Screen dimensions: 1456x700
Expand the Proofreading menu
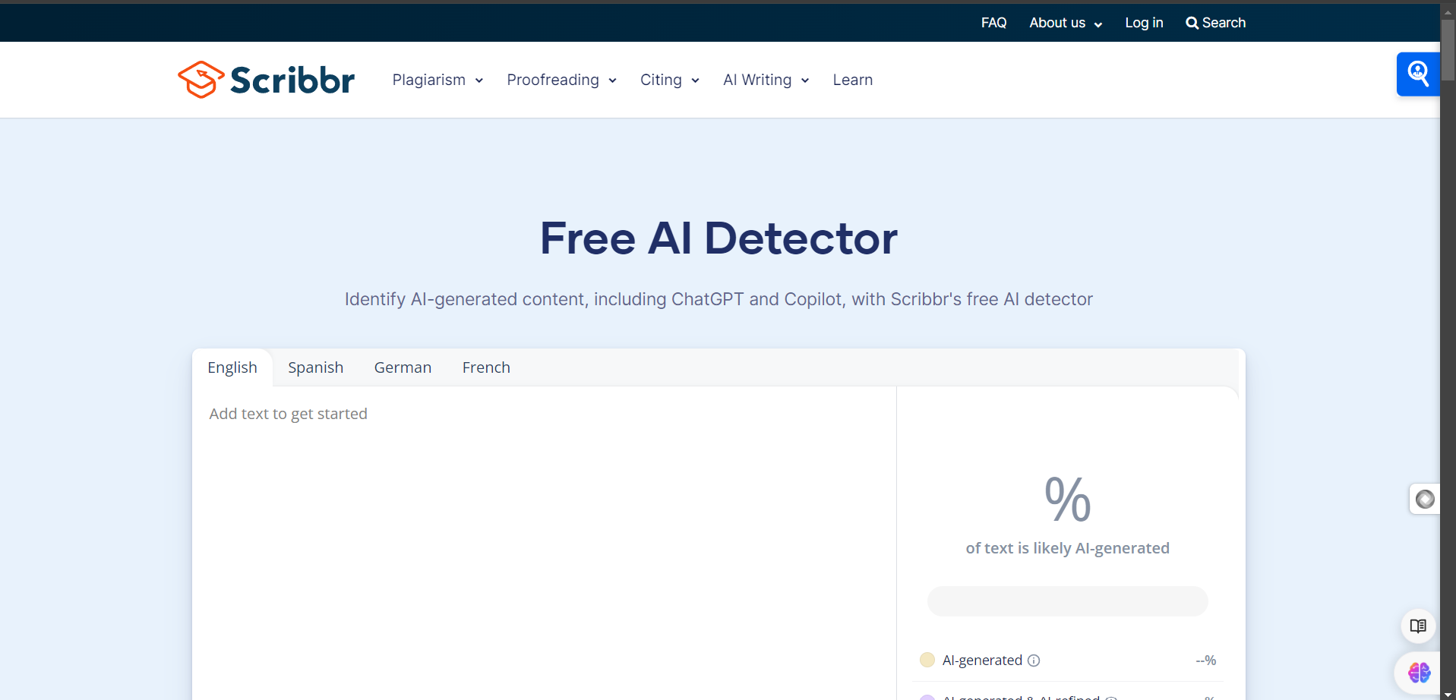(561, 80)
